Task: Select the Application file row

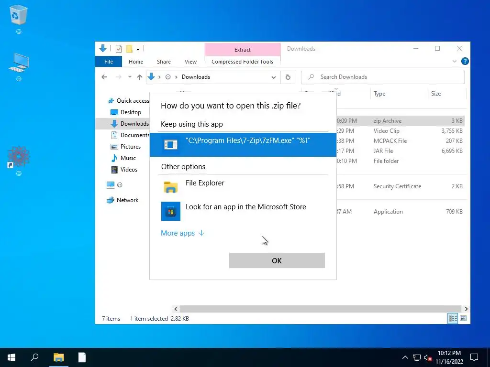Action: click(401, 212)
